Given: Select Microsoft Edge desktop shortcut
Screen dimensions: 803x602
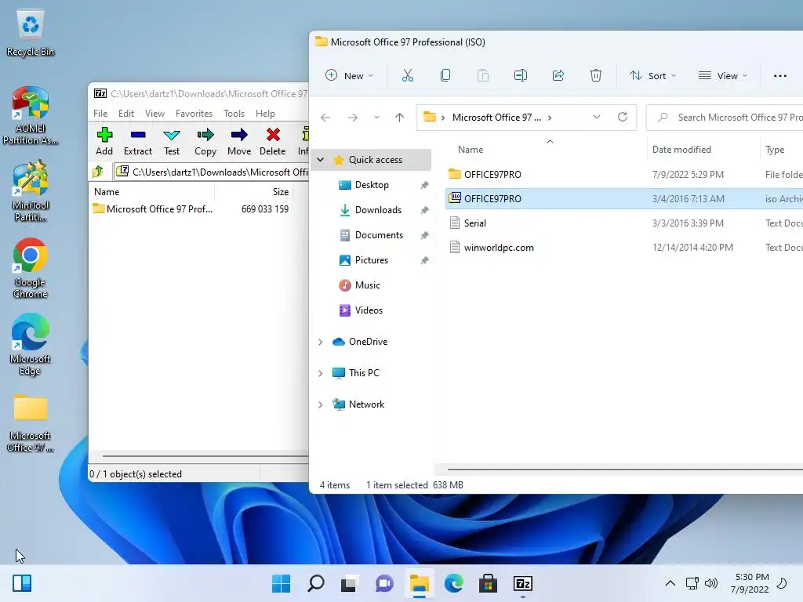Looking at the screenshot, I should click(31, 345).
